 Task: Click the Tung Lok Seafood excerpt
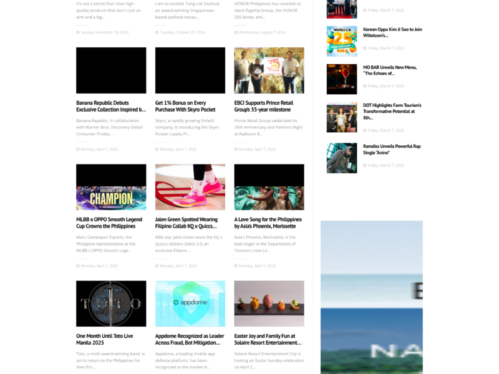(x=188, y=11)
